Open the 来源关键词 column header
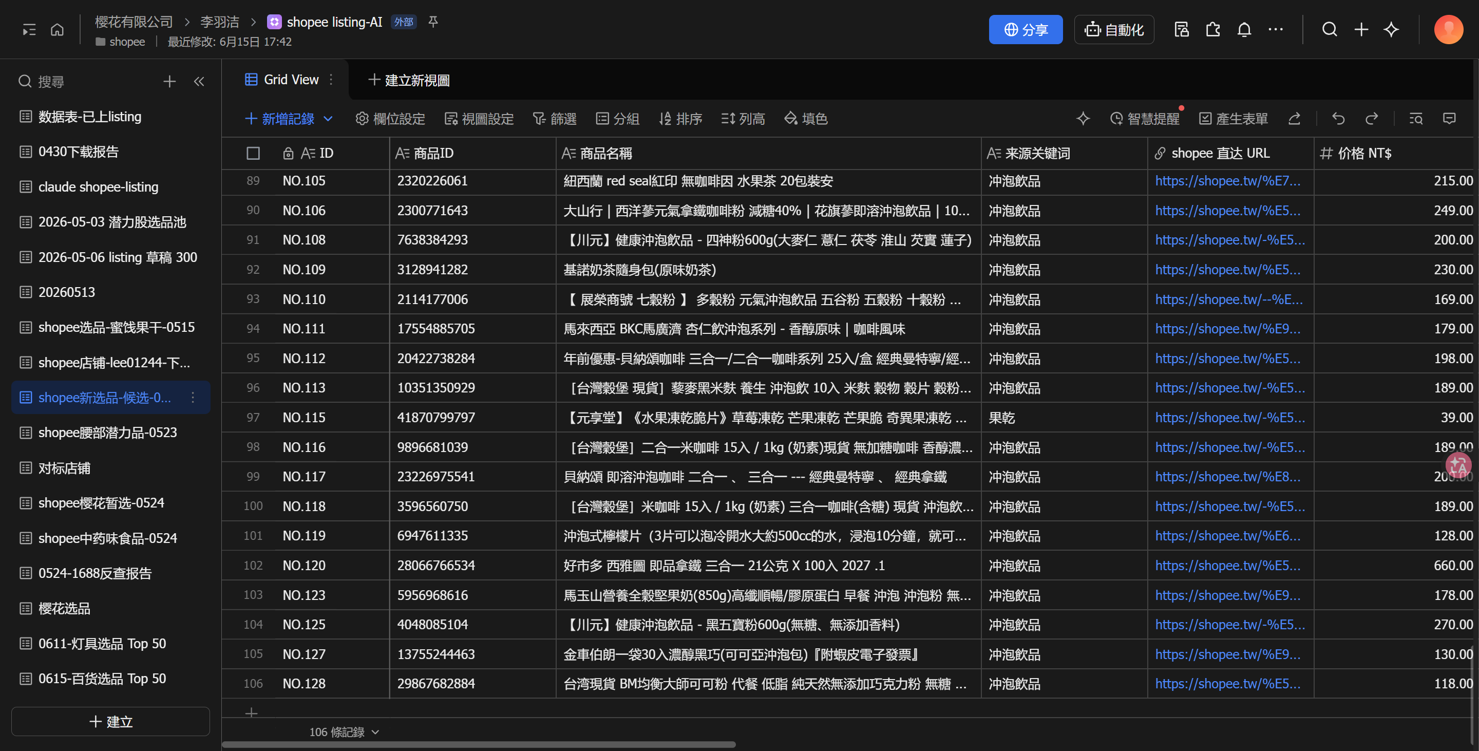This screenshot has height=751, width=1479. 1065,153
